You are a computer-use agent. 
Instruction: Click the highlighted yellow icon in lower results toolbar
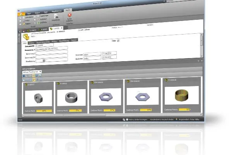click(x=34, y=80)
